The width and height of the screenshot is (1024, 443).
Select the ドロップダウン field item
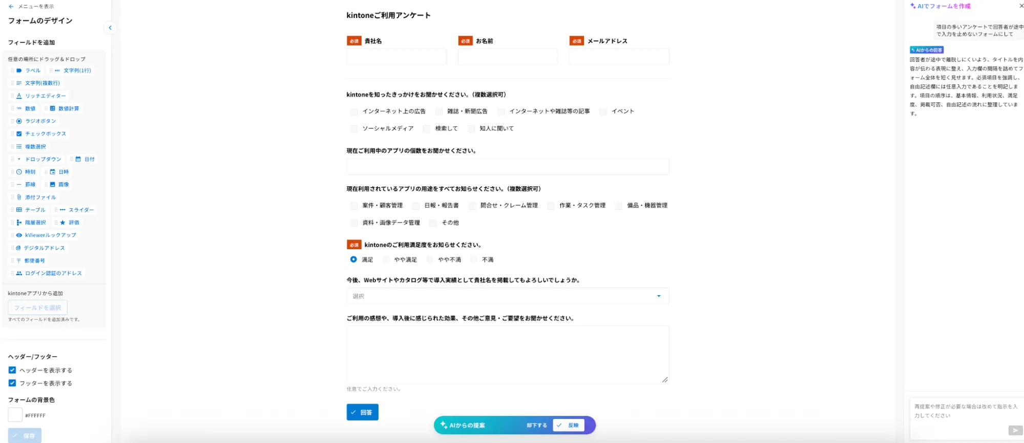coord(36,159)
